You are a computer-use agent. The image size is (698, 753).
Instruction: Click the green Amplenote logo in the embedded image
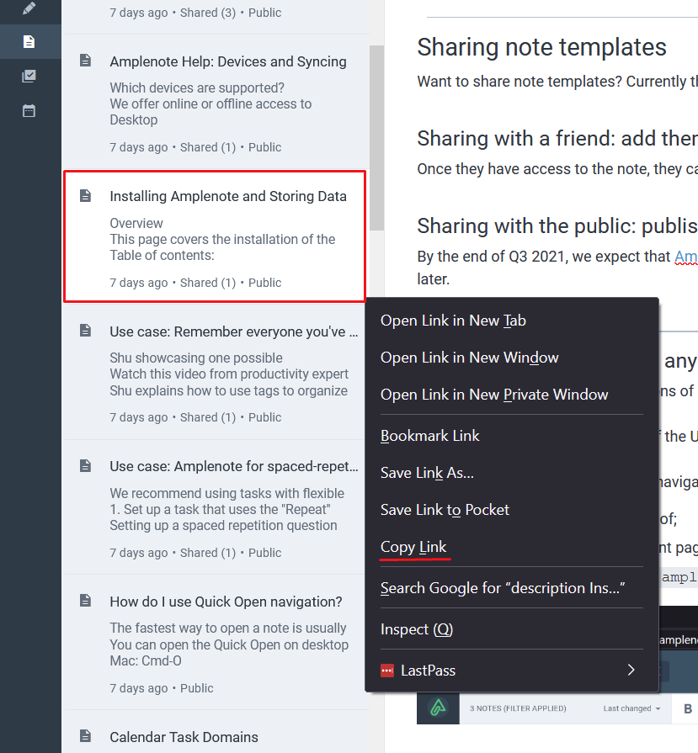pos(438,708)
